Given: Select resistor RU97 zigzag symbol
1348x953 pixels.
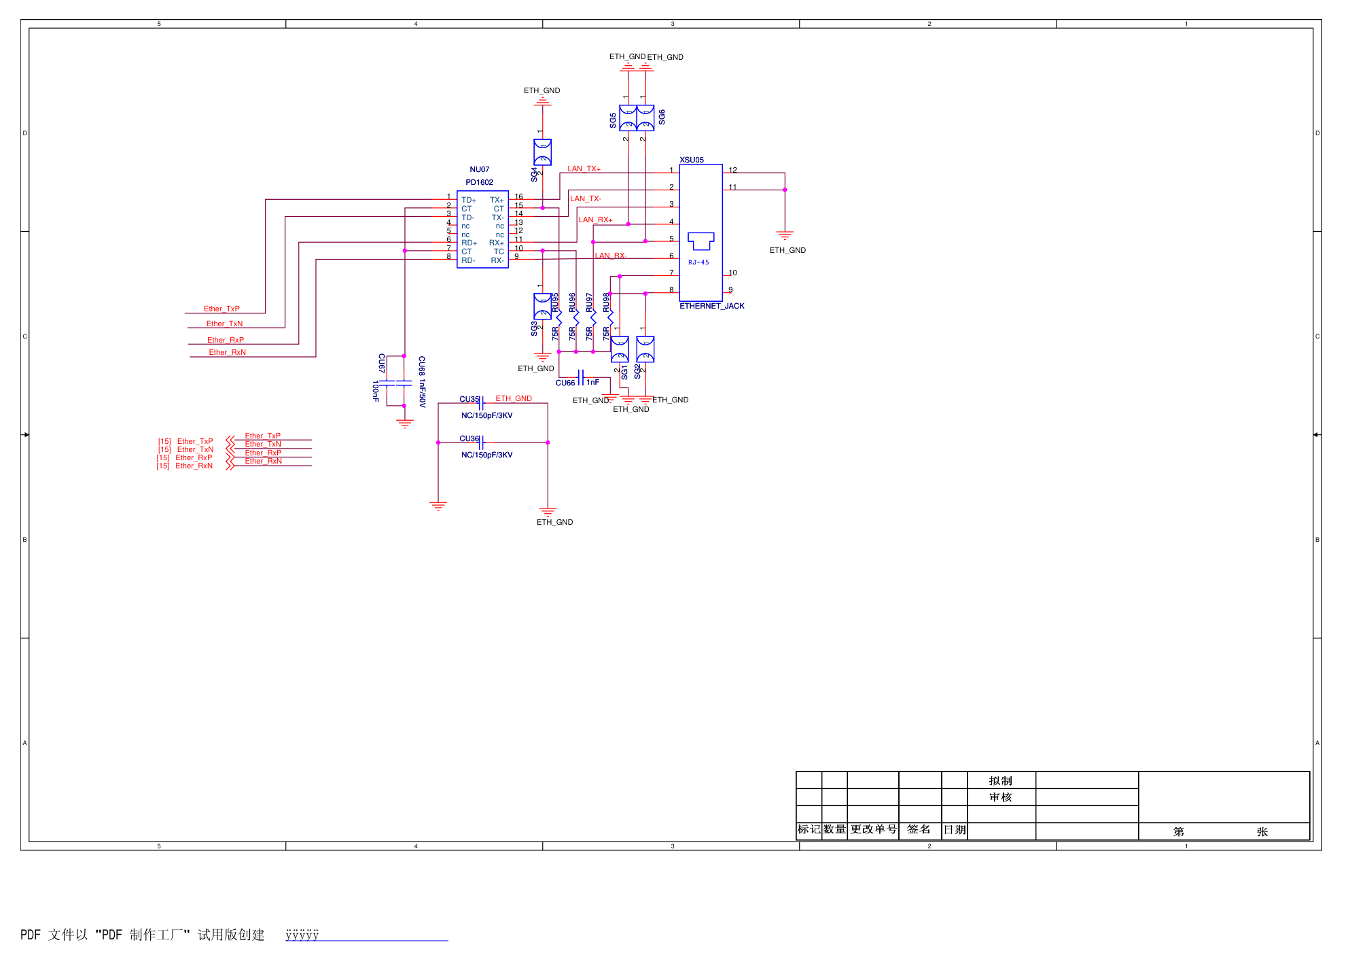Looking at the screenshot, I should coord(593,317).
